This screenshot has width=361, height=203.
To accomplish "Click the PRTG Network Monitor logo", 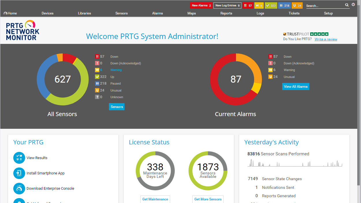I will (23, 30).
